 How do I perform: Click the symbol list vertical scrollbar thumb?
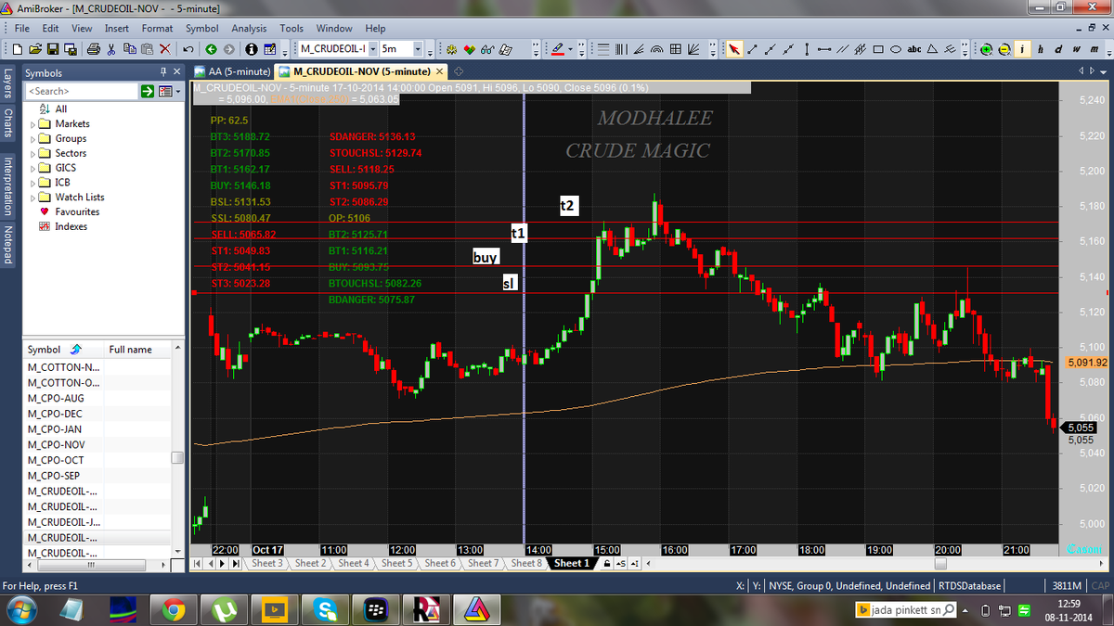pyautogui.click(x=177, y=458)
